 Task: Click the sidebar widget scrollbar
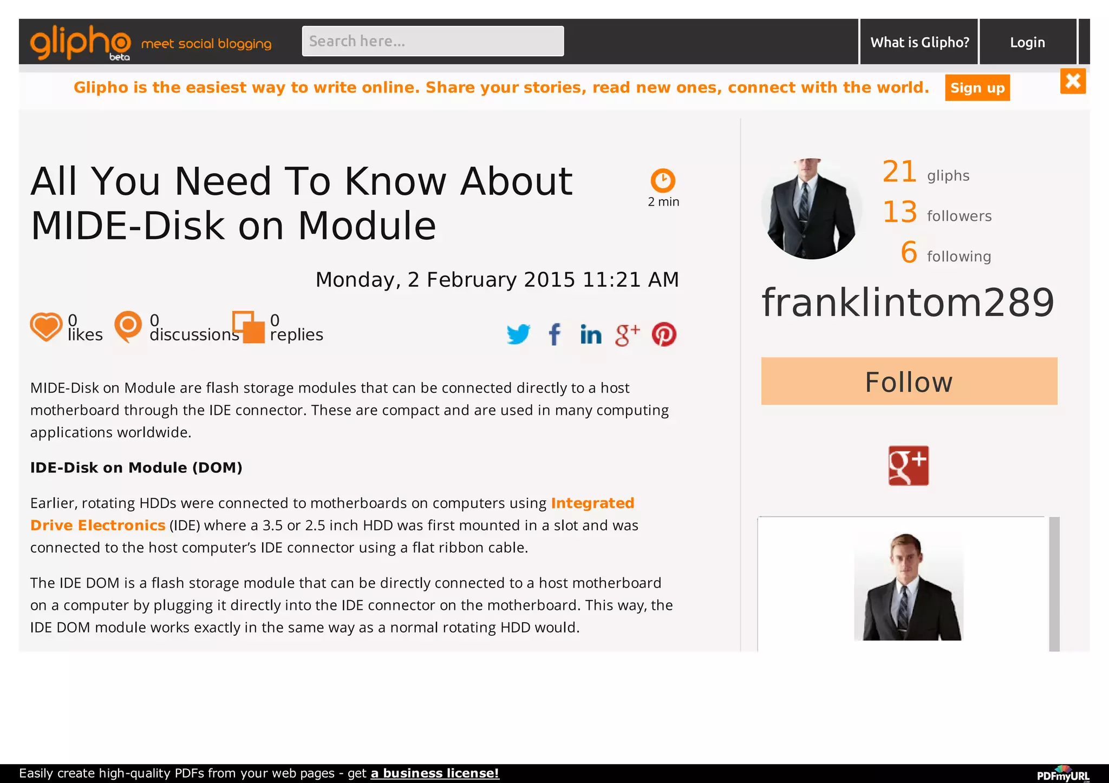(x=1054, y=583)
